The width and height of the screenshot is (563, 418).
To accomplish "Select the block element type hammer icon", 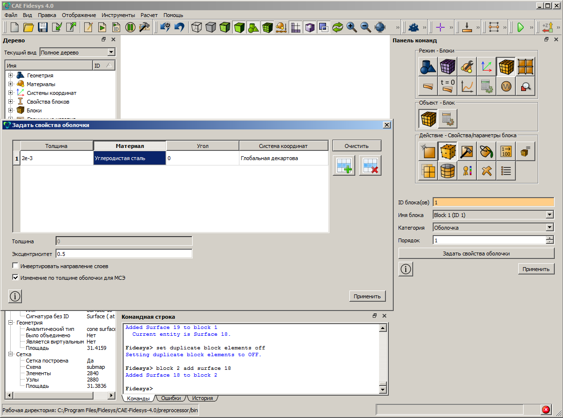I will pyautogui.click(x=467, y=151).
